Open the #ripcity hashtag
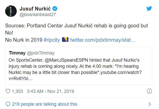The image size is (159, 109). point(52,40)
